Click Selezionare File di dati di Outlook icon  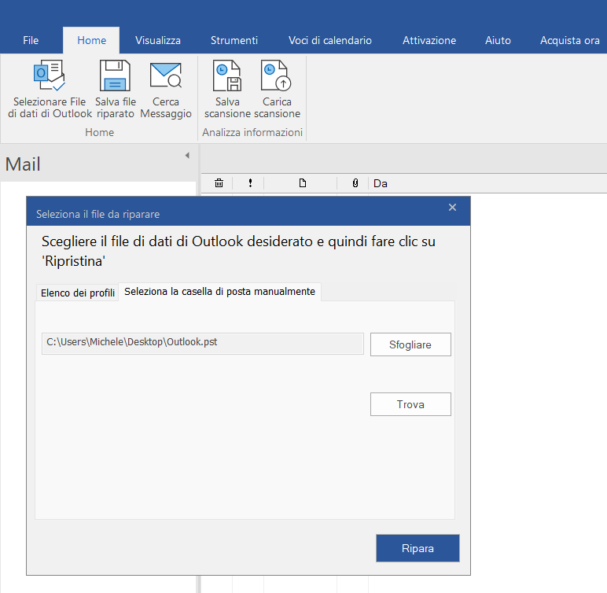coord(50,76)
